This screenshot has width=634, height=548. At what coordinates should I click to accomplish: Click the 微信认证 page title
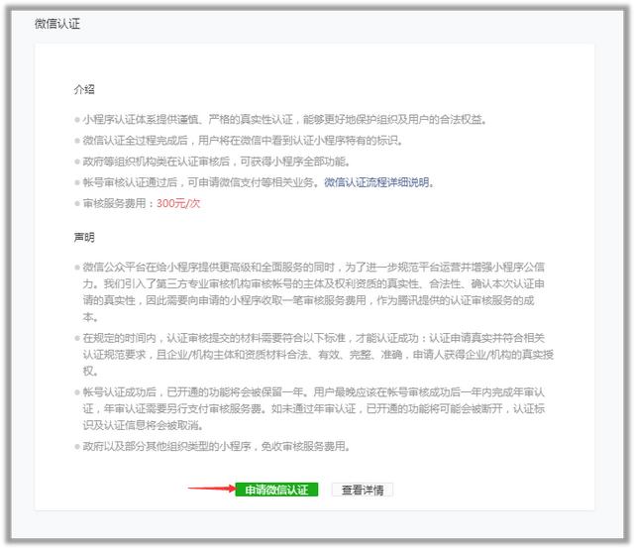(x=57, y=24)
